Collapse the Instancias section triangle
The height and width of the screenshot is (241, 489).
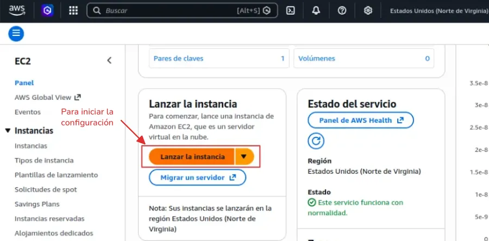click(8, 131)
